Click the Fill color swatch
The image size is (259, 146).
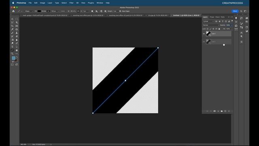[39, 11]
